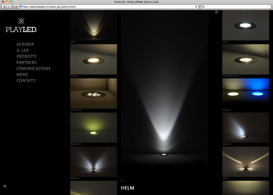Click the browser search field
The image size is (273, 195).
coord(236,7)
